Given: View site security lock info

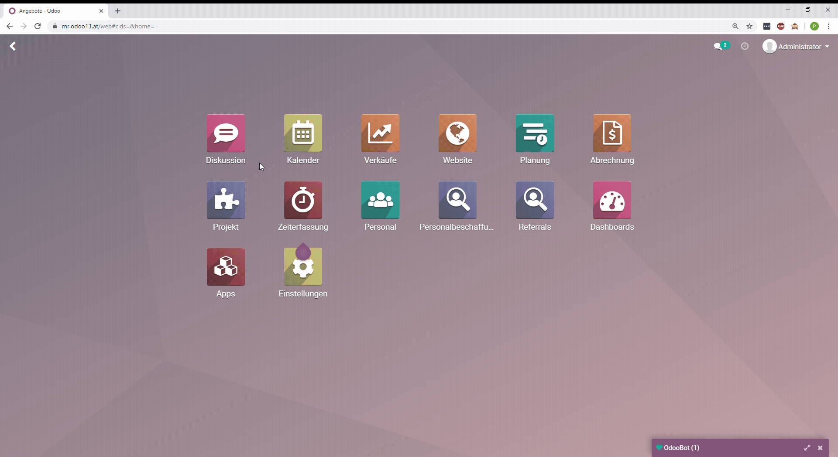Looking at the screenshot, I should pyautogui.click(x=55, y=26).
